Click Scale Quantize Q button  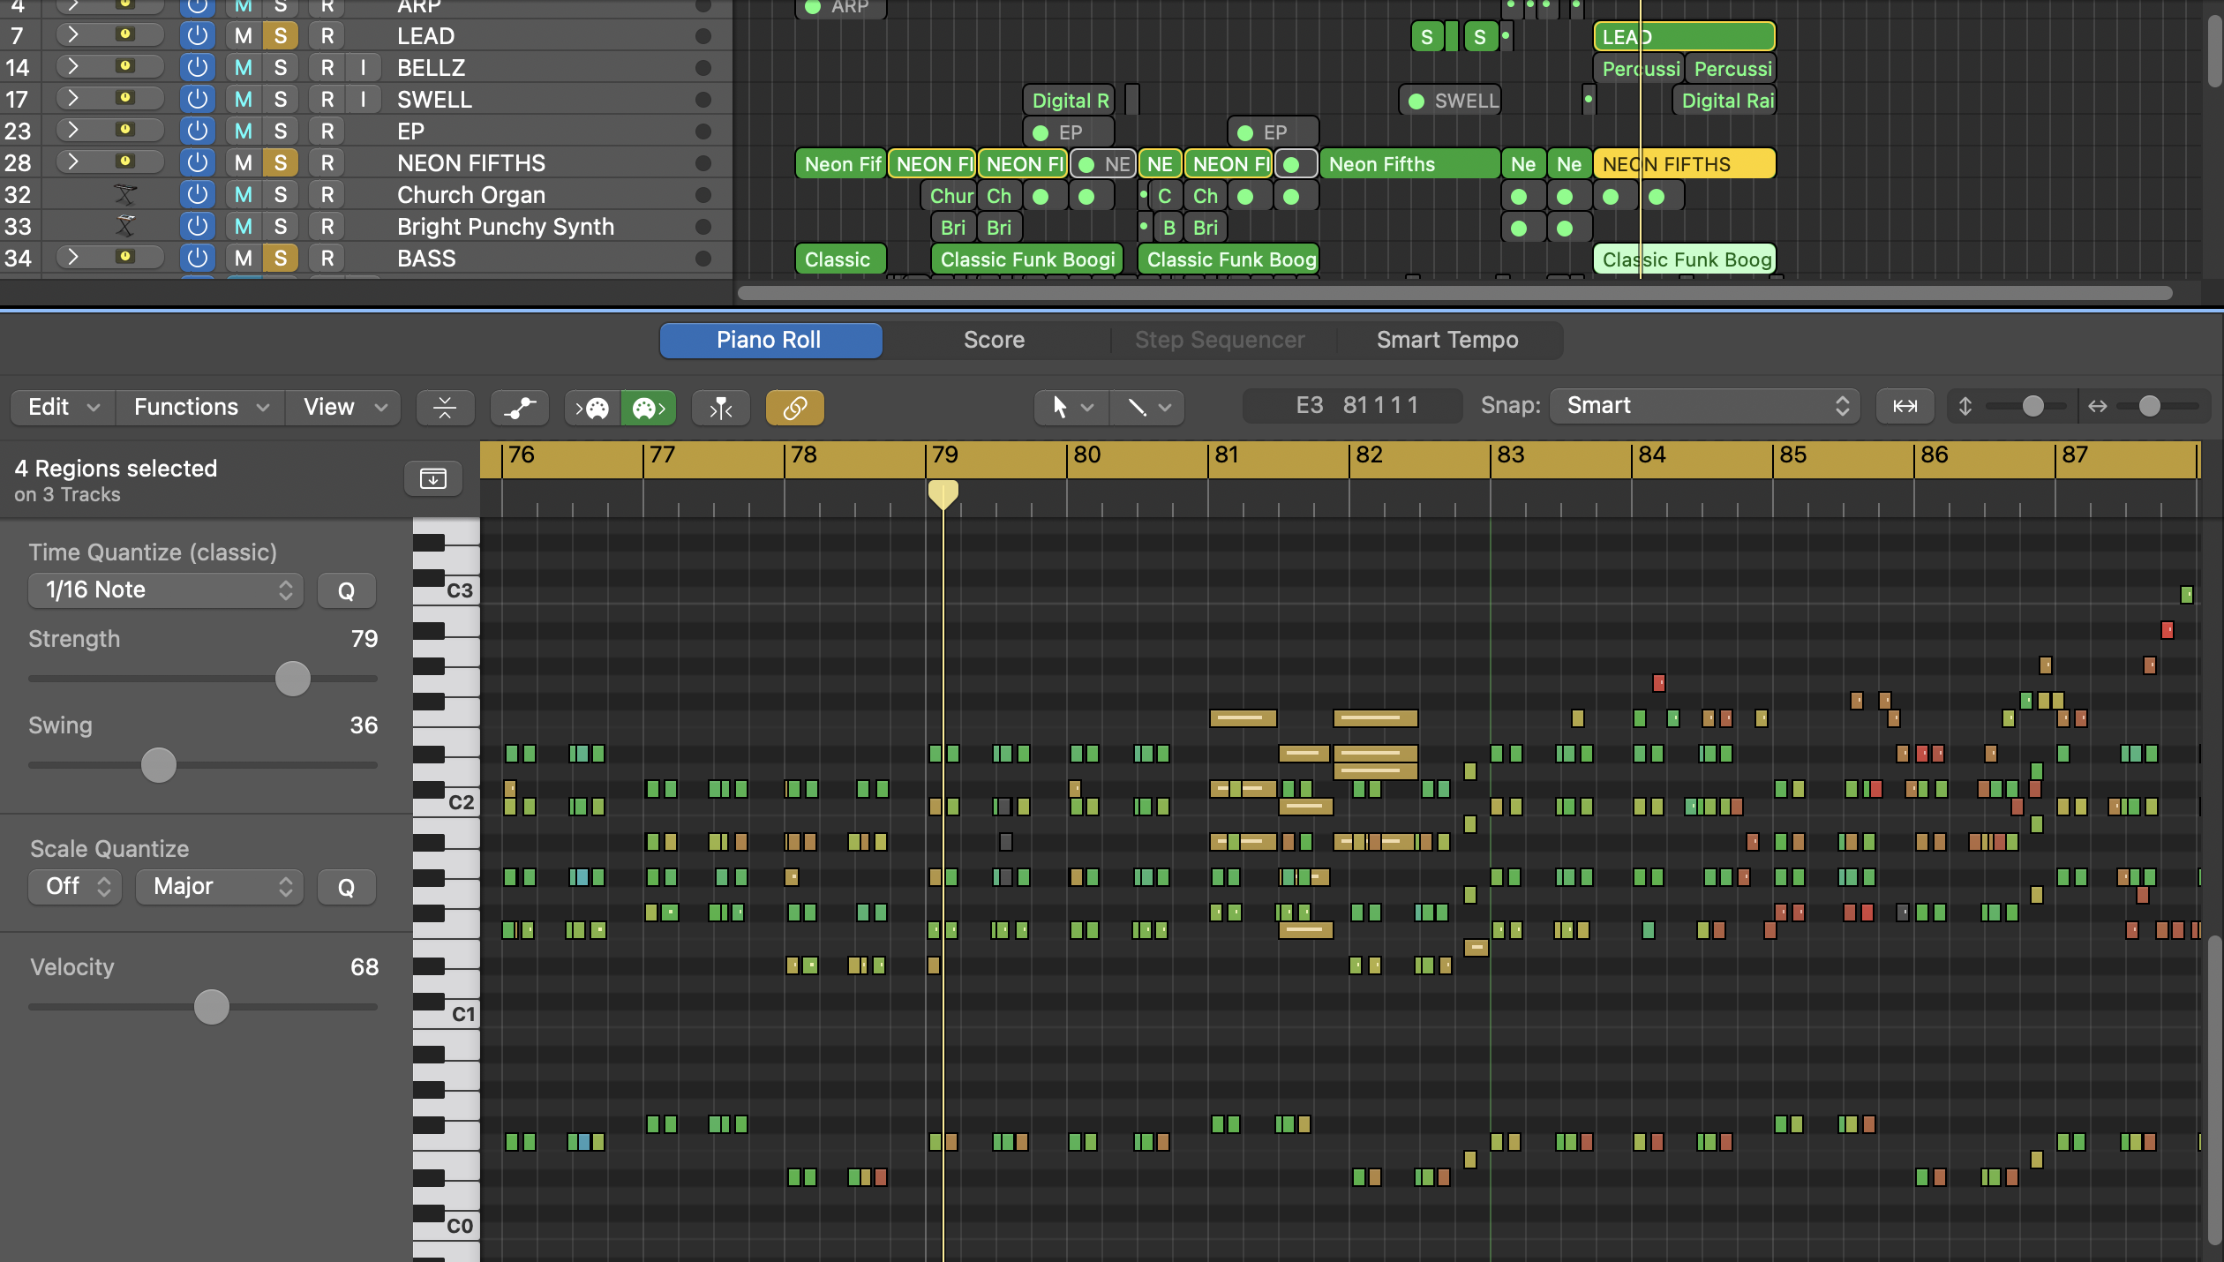pos(346,887)
